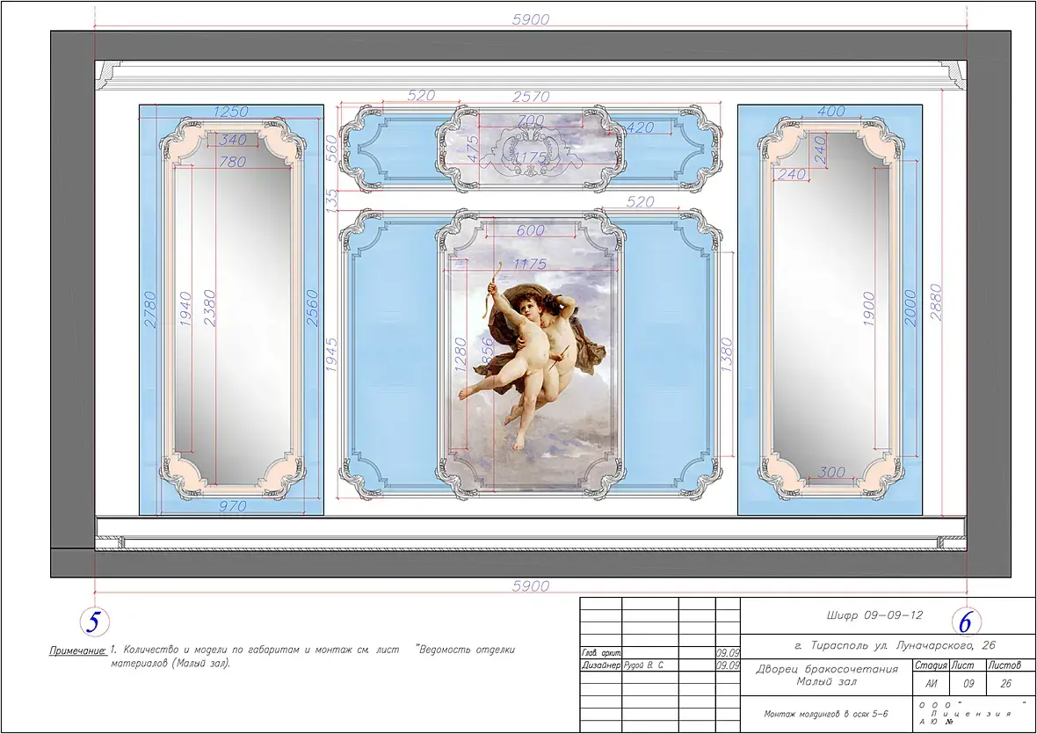1037x734 pixels.
Task: Click the 1380 vertical dimension
Action: (727, 354)
